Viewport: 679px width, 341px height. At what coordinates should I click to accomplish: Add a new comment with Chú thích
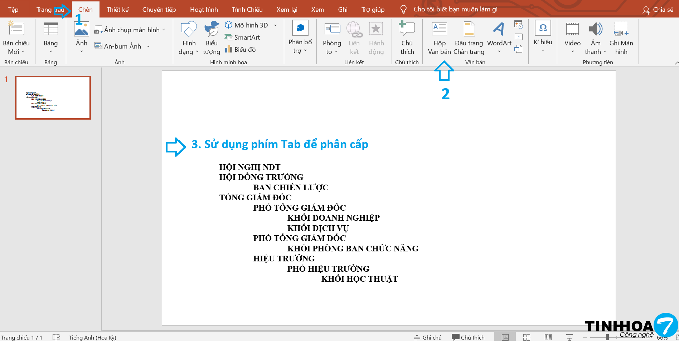(x=407, y=38)
